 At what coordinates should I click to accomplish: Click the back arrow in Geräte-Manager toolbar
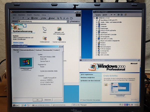111,15
